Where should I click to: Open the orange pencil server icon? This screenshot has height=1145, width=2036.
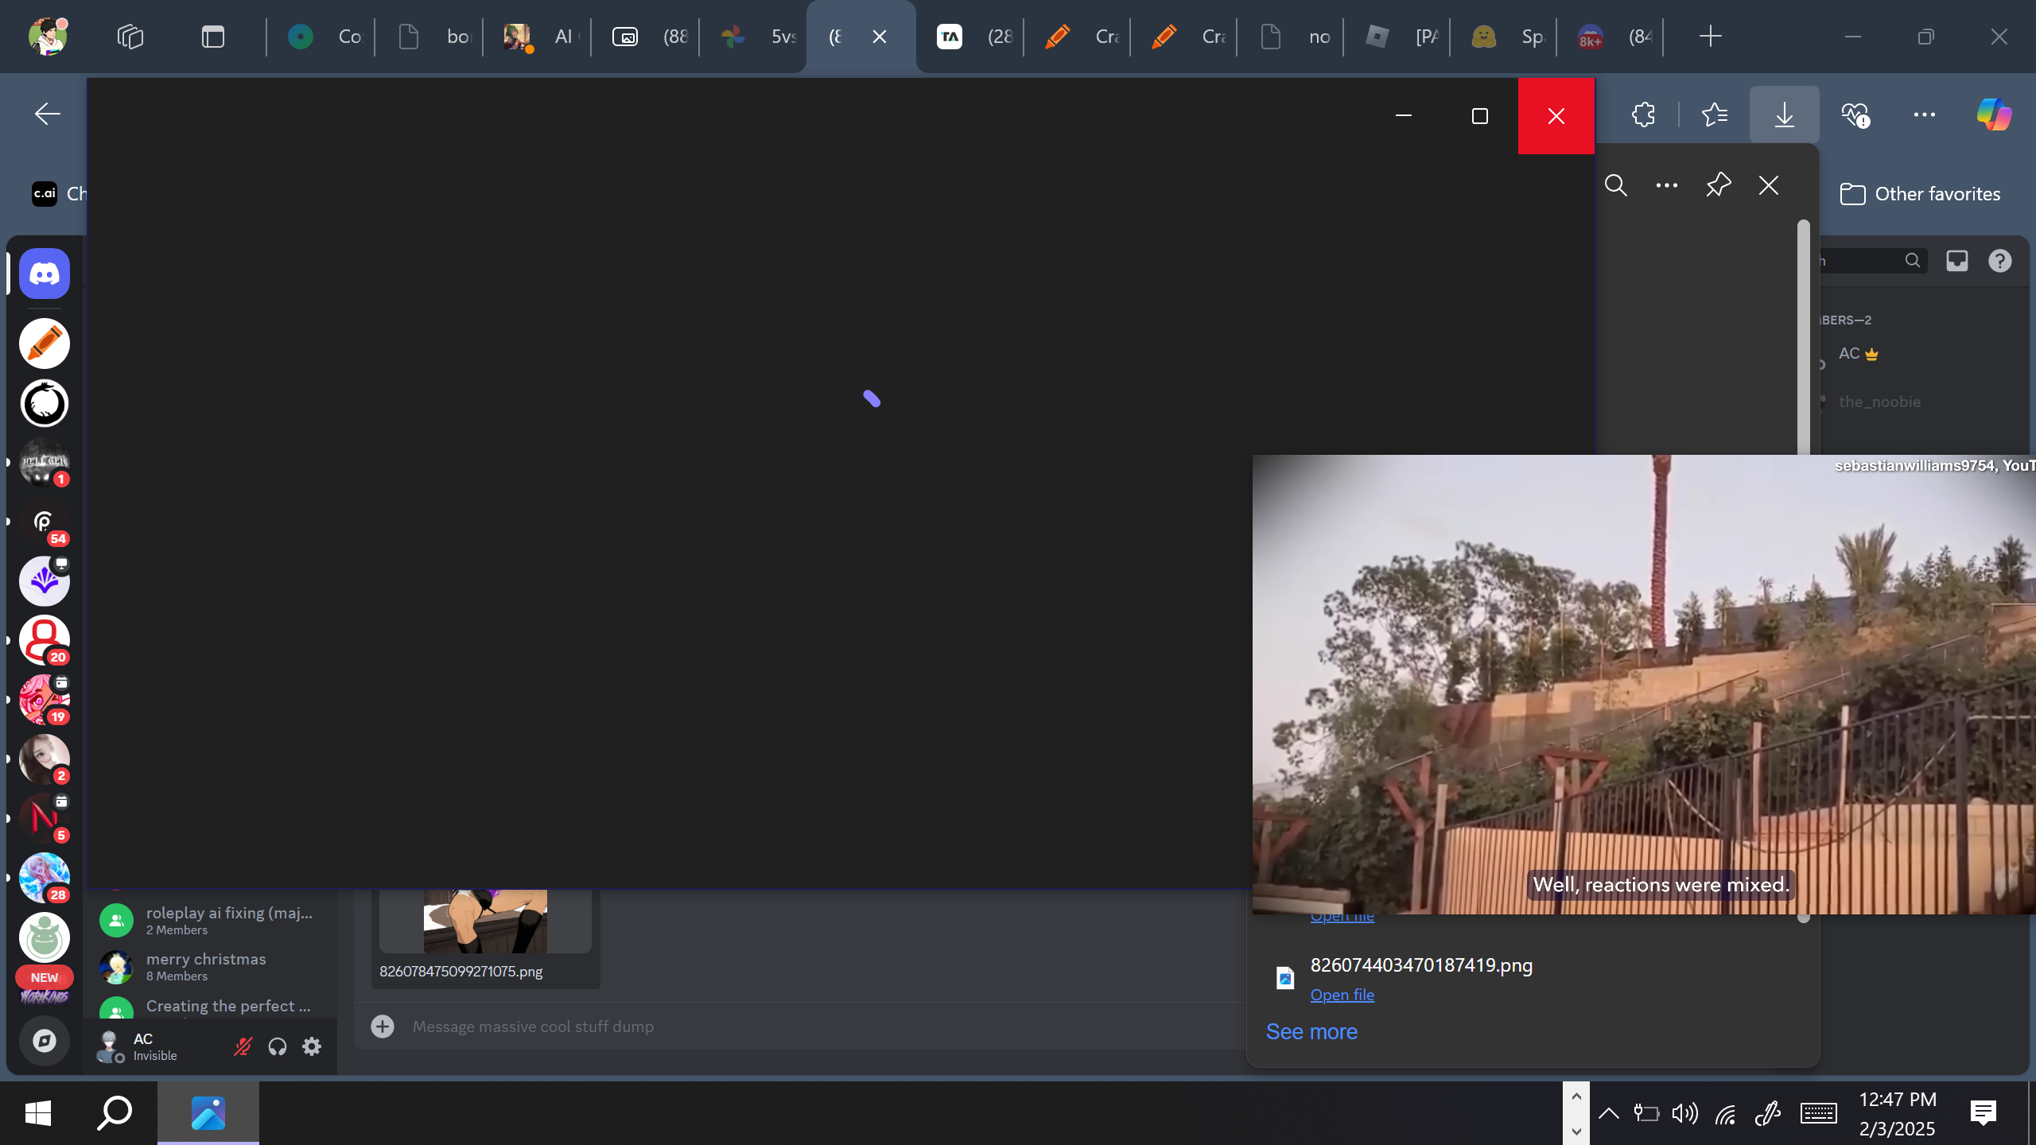(x=45, y=343)
